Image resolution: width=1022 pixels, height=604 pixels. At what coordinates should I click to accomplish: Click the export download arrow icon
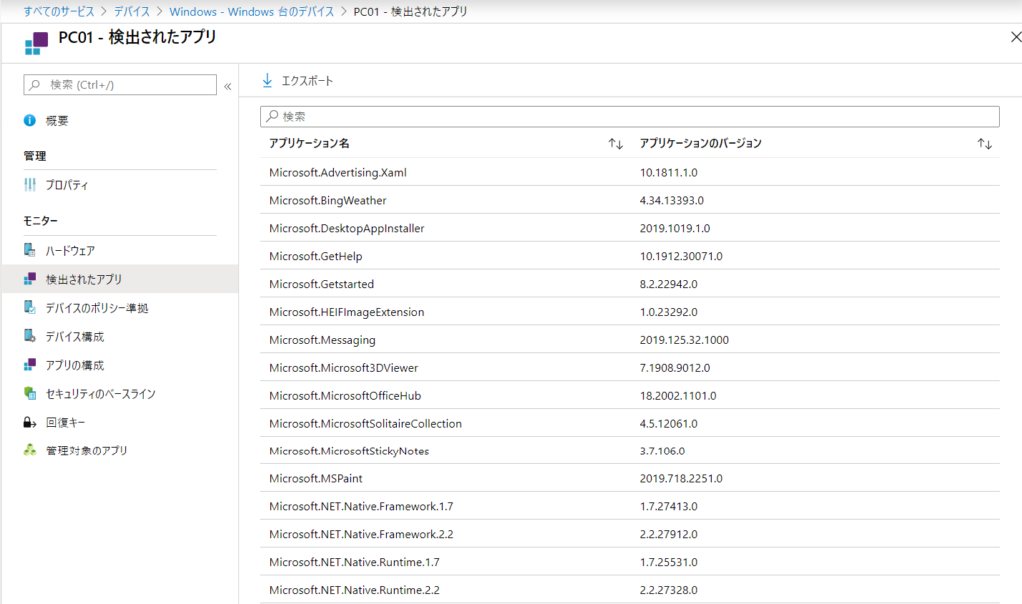click(267, 80)
